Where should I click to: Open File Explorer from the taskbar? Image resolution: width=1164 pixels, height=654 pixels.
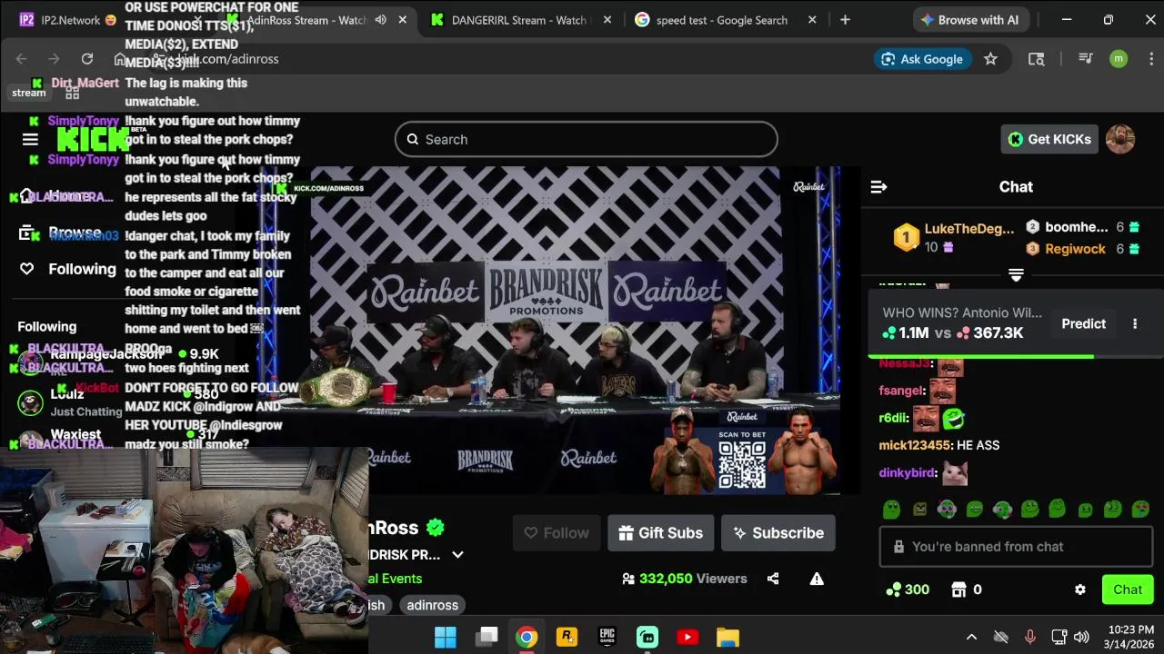[x=727, y=637]
